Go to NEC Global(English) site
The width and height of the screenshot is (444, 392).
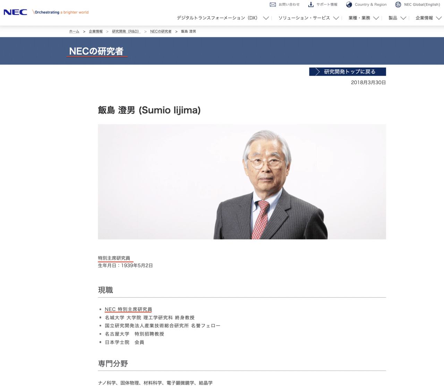click(x=422, y=5)
